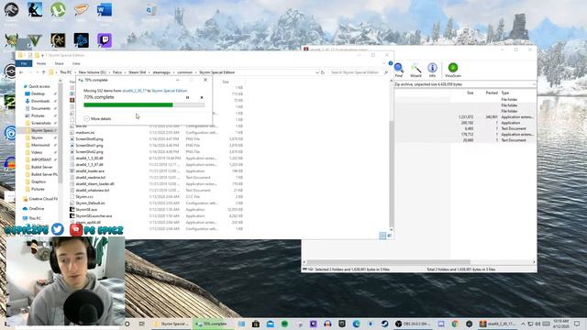The width and height of the screenshot is (587, 330).
Task: Select skse64_steam_loader.dll file
Action: 94,183
